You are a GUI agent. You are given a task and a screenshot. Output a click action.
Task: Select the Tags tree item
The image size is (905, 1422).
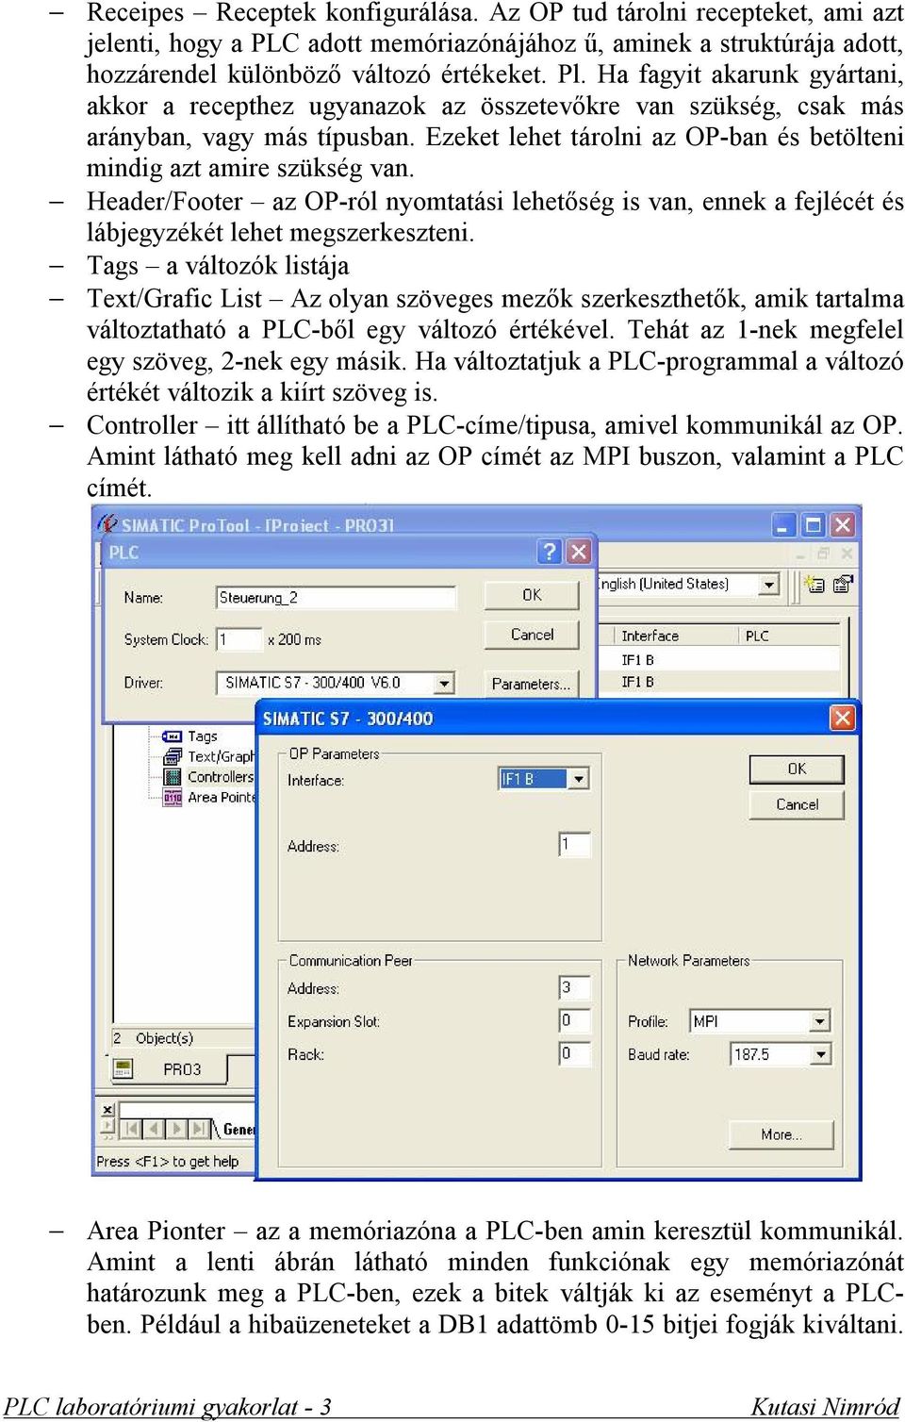pyautogui.click(x=203, y=736)
